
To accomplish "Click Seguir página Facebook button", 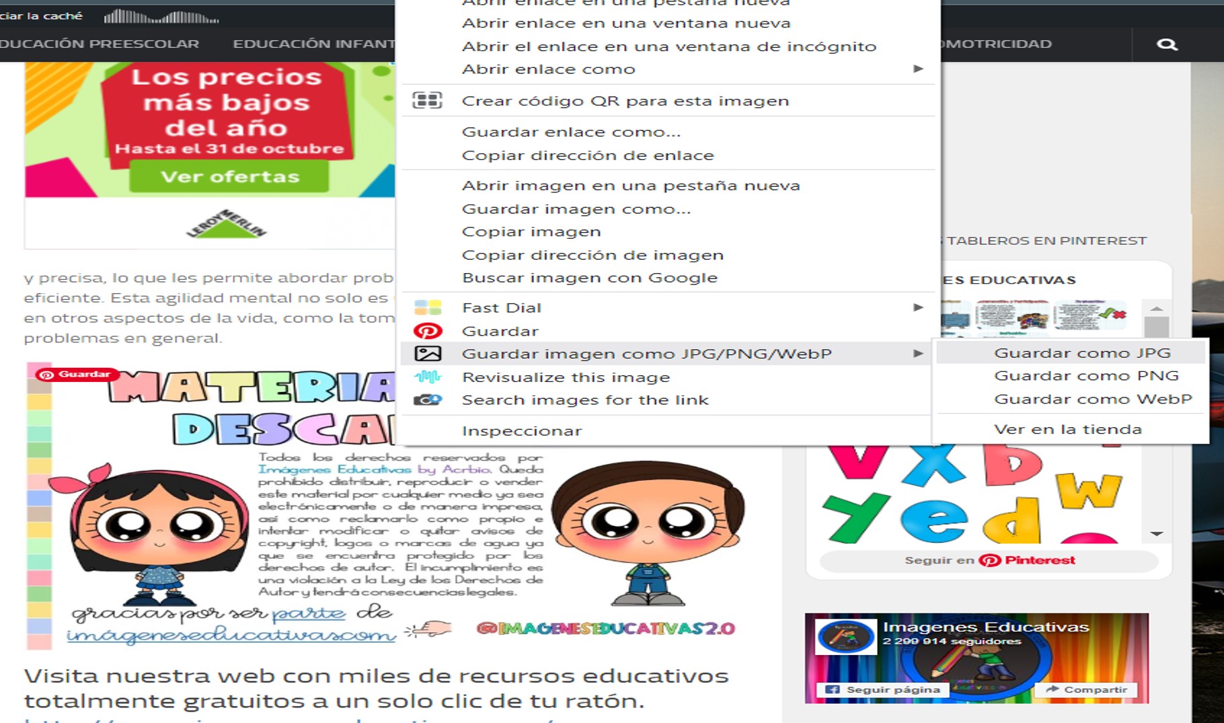I will (x=882, y=689).
